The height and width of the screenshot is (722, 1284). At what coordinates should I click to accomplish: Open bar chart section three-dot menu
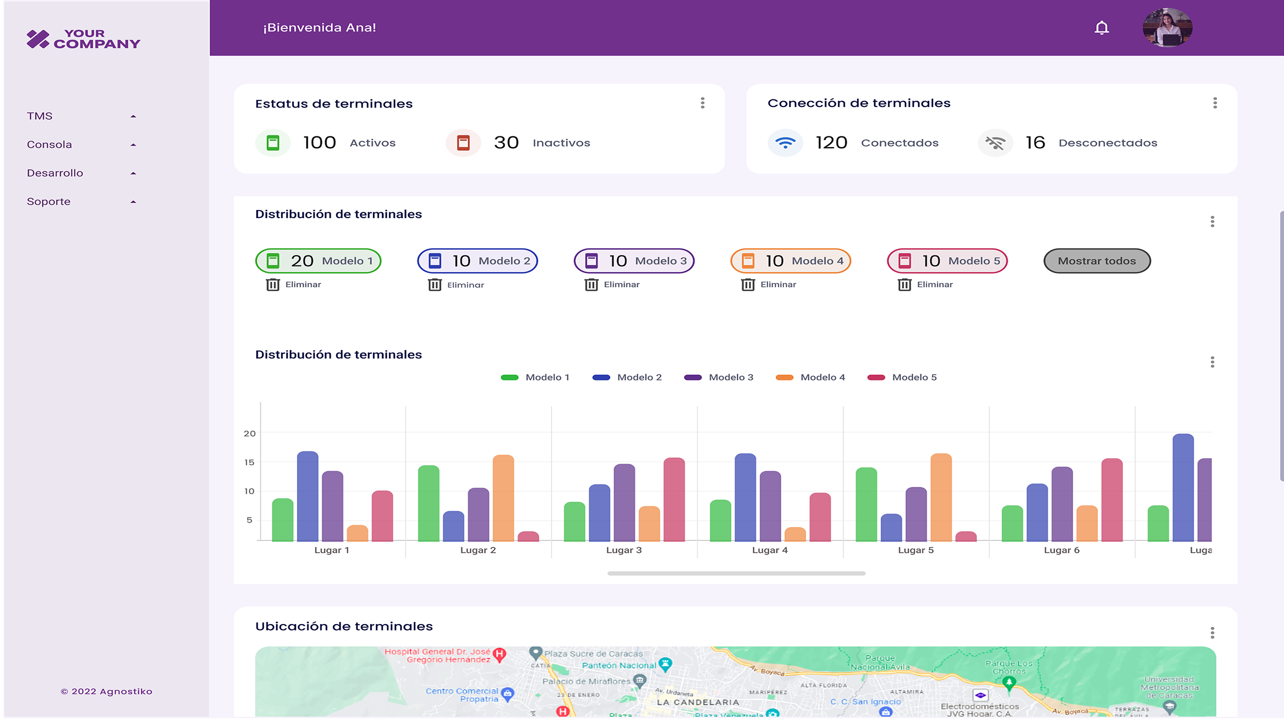click(x=1212, y=362)
